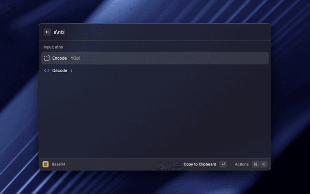This screenshot has height=194, width=310.
Task: Click the Decode label text
Action: coord(60,71)
